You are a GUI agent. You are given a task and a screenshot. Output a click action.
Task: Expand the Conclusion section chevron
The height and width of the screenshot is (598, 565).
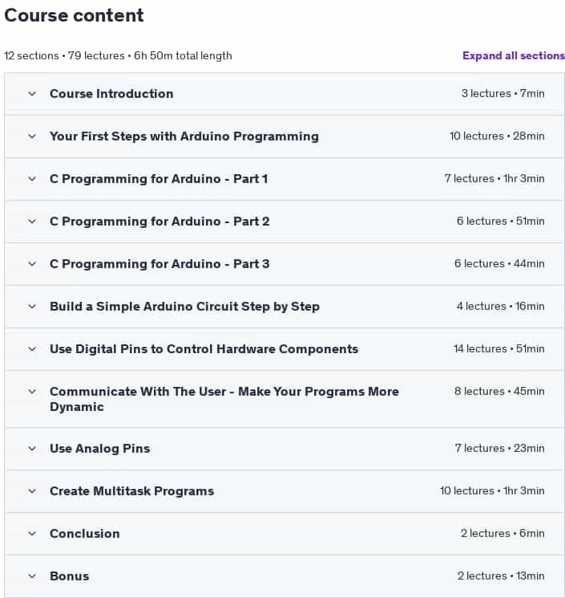coord(32,534)
